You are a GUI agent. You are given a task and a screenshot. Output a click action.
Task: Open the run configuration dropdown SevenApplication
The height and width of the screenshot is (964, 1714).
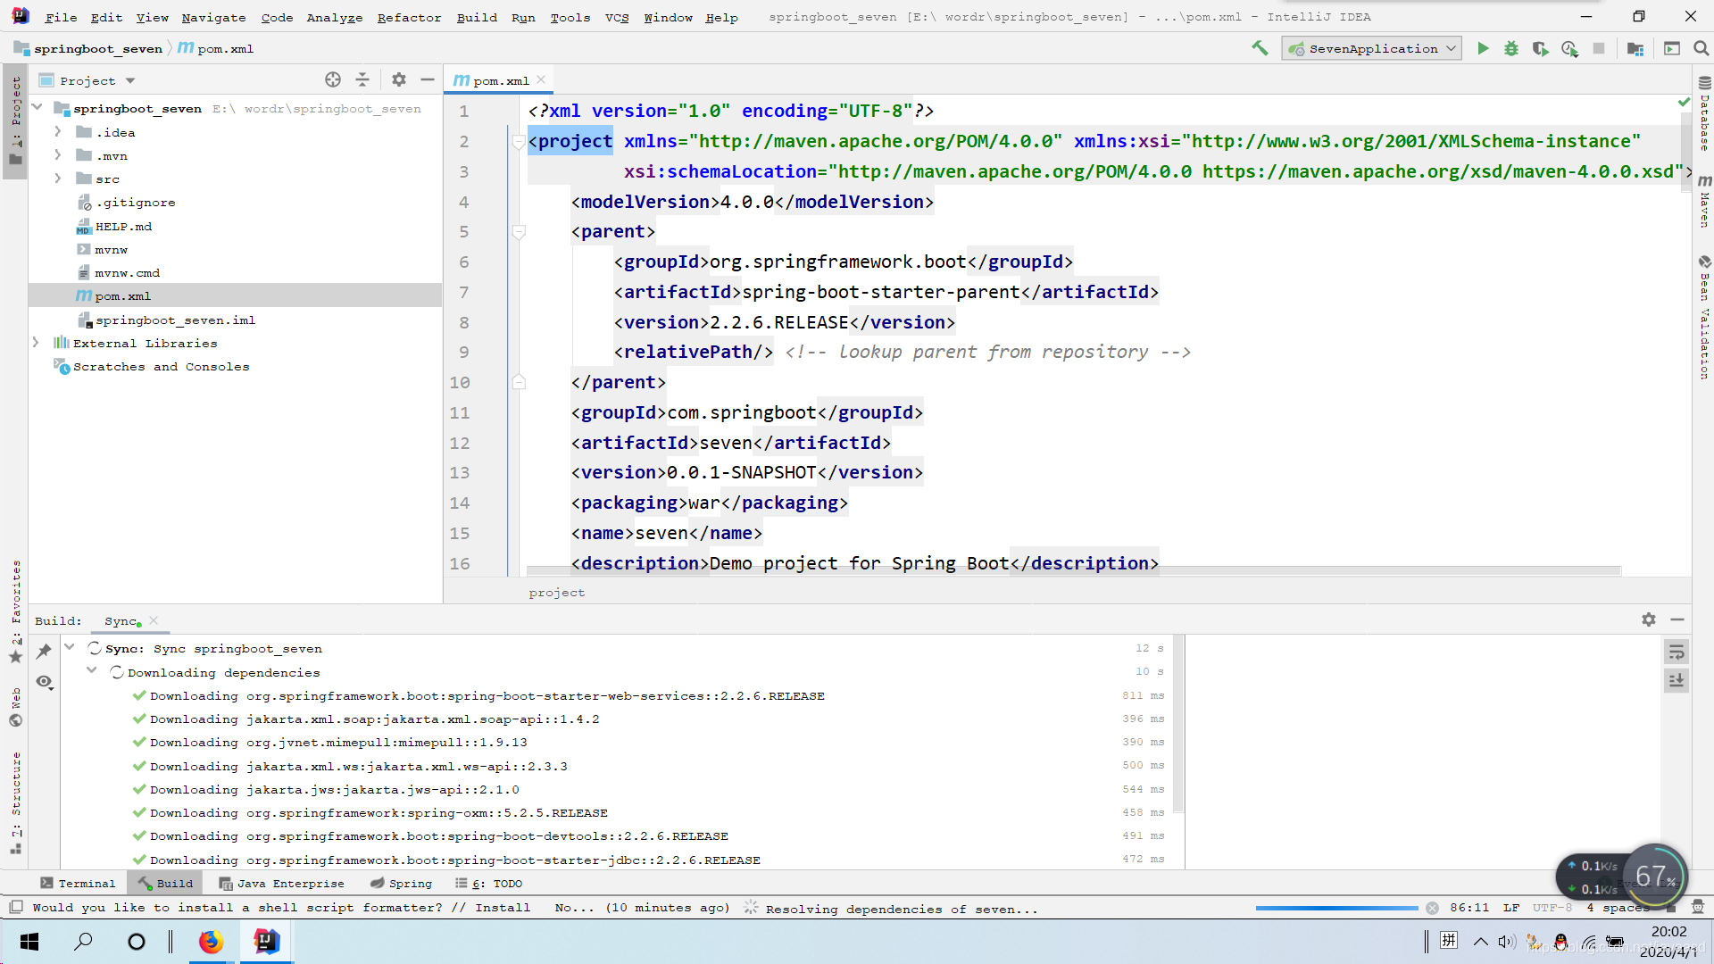click(x=1372, y=48)
